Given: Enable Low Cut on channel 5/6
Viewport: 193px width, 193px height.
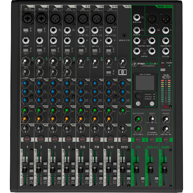Looking at the screenshot, I should 81,50.
